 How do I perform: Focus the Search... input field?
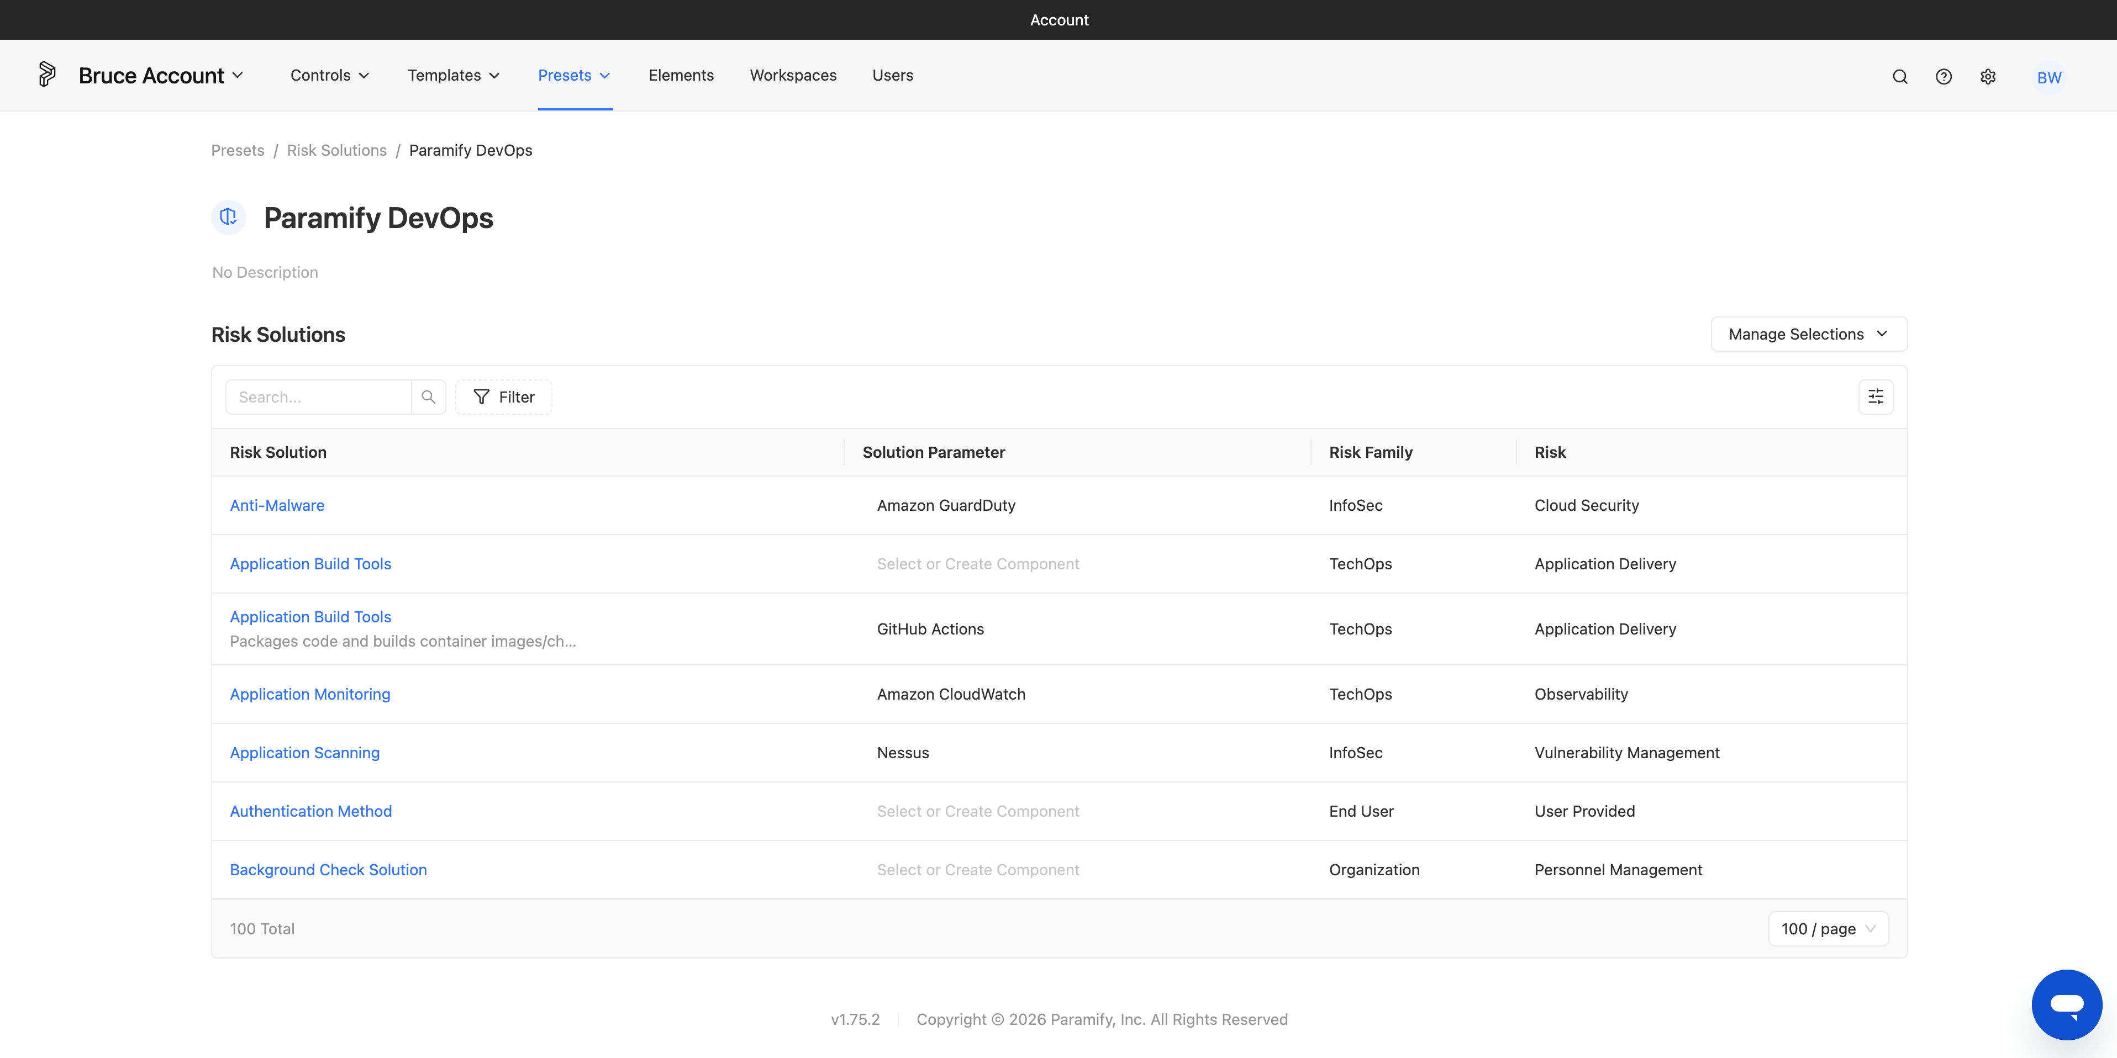(x=318, y=396)
